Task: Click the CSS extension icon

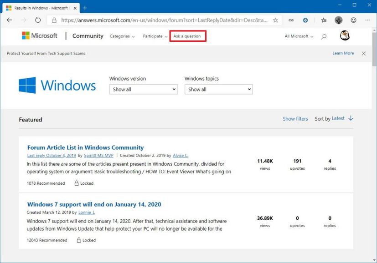Action: 291,20
